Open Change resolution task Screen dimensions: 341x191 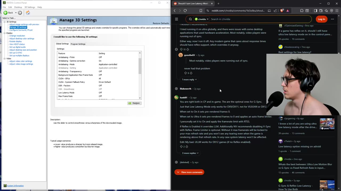(x=17, y=36)
